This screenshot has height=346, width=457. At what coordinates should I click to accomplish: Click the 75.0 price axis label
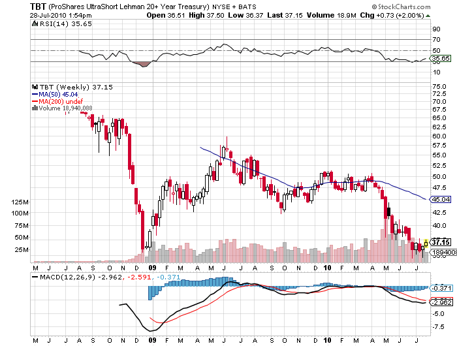pos(439,87)
